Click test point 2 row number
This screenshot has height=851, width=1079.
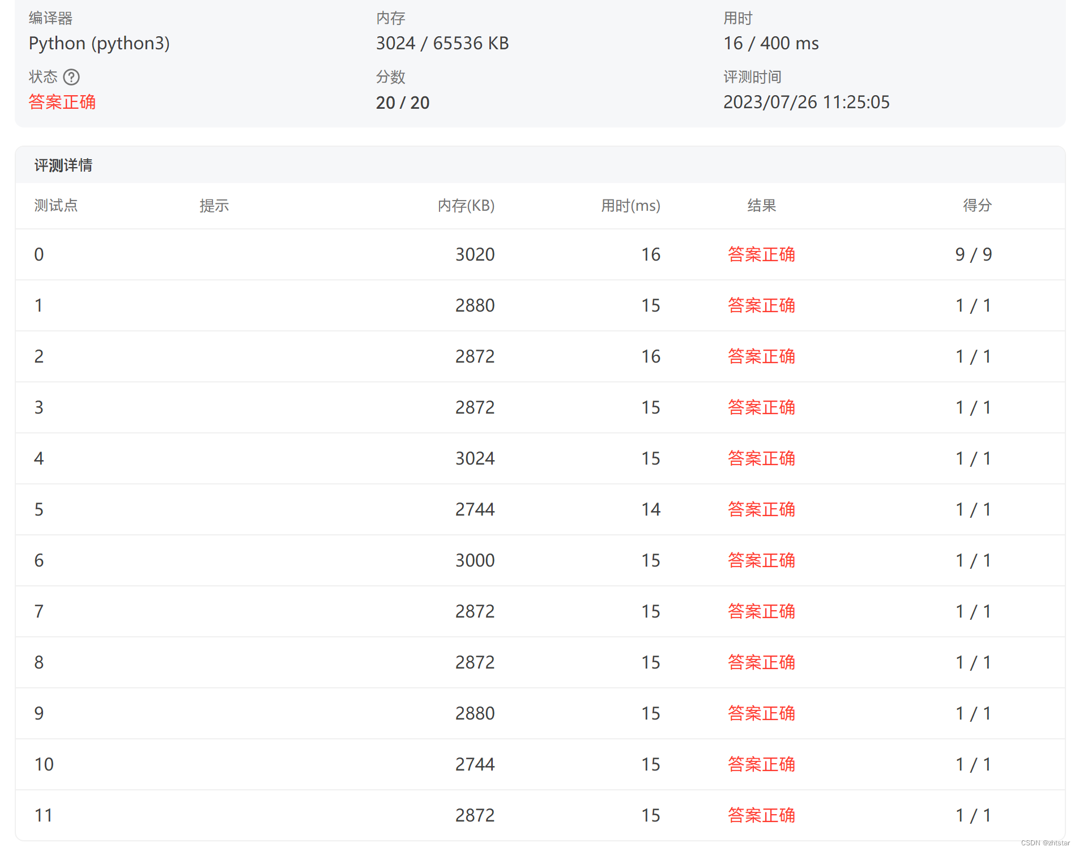(x=39, y=356)
